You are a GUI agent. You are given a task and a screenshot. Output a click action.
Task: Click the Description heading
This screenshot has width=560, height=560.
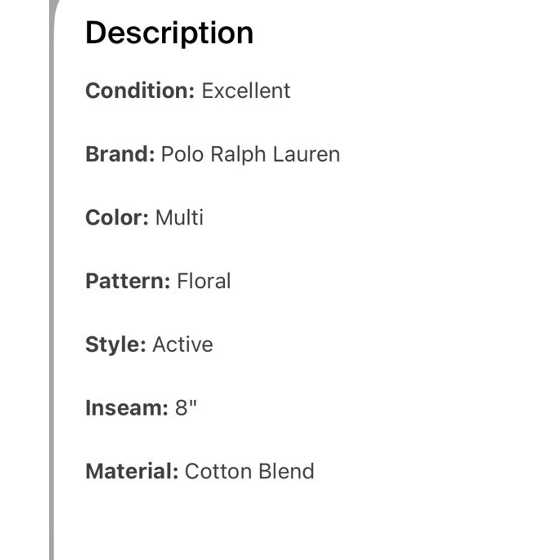pos(169,34)
